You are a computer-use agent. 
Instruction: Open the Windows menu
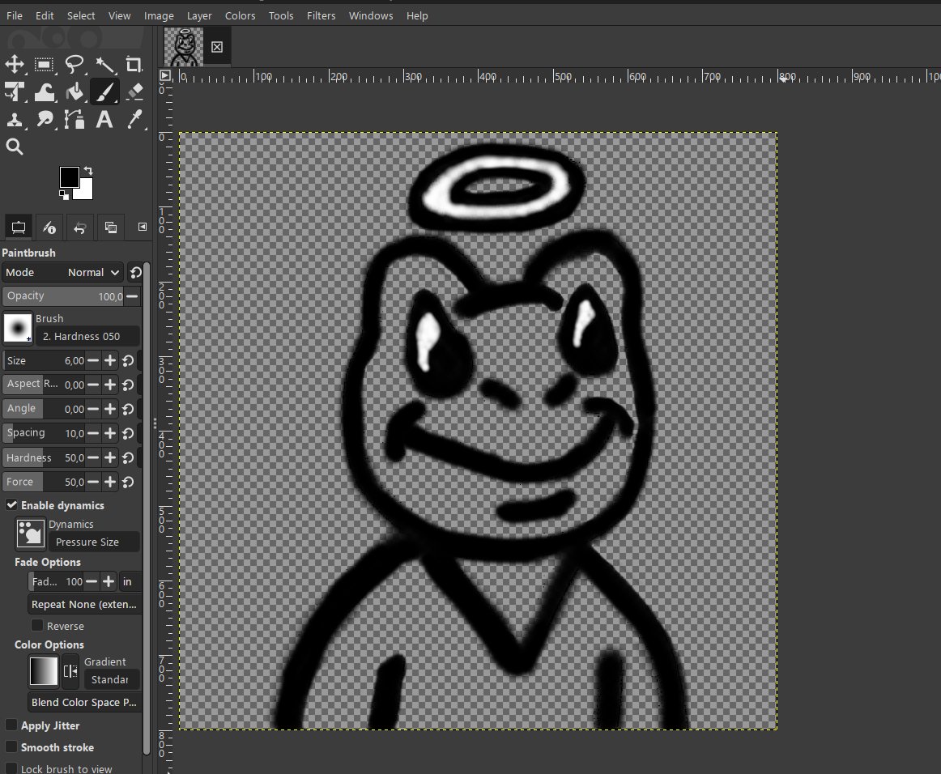tap(371, 15)
